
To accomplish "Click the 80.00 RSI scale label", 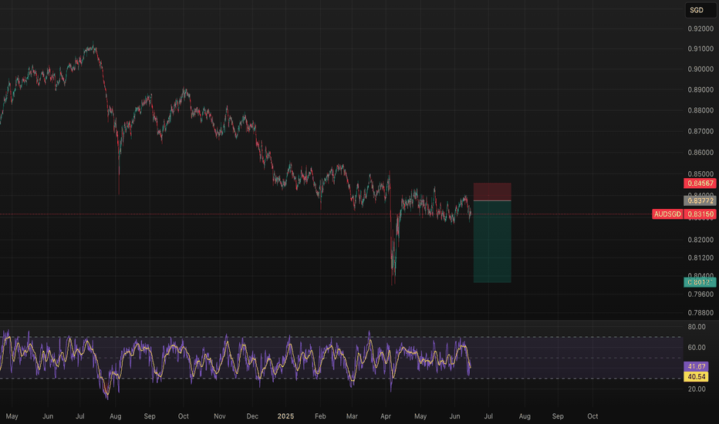I will (x=697, y=327).
